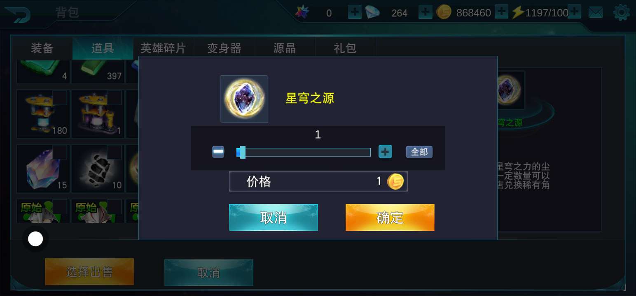Click the plus next to star currency
This screenshot has width=636, height=296.
click(x=354, y=12)
